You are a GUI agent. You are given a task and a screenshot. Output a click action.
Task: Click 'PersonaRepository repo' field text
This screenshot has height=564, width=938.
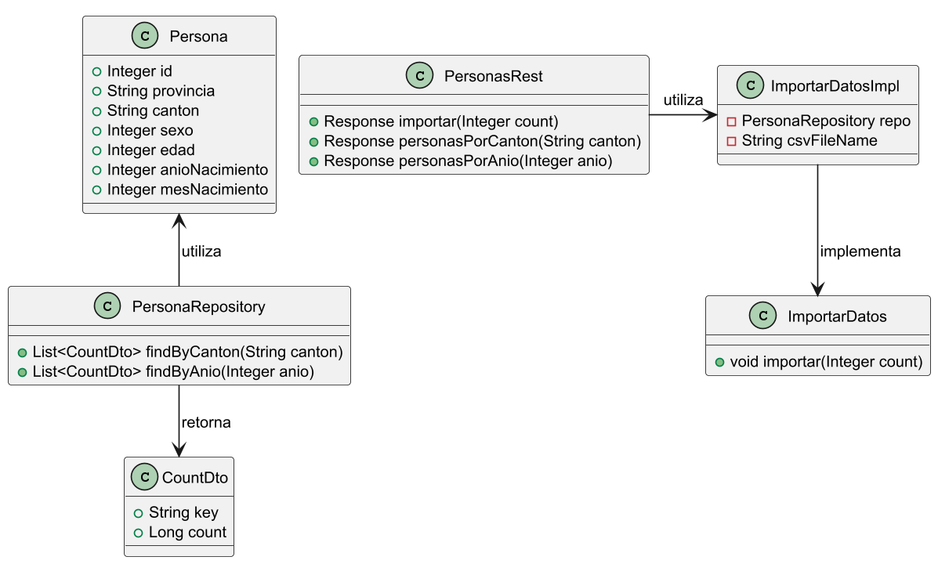[825, 121]
